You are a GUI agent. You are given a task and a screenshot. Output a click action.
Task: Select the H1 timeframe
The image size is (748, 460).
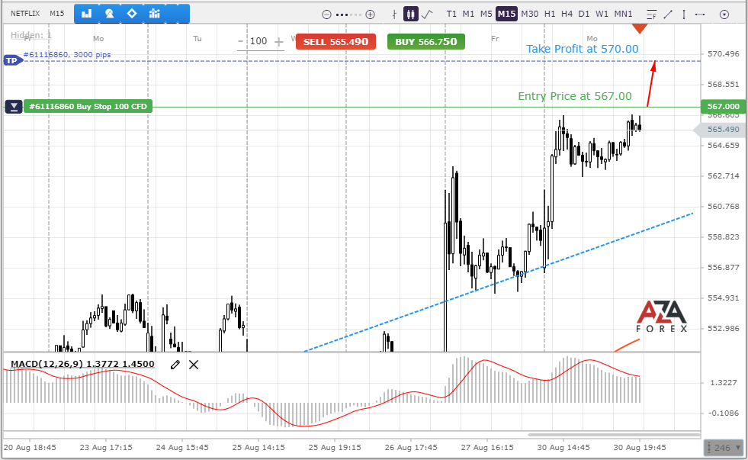(550, 14)
